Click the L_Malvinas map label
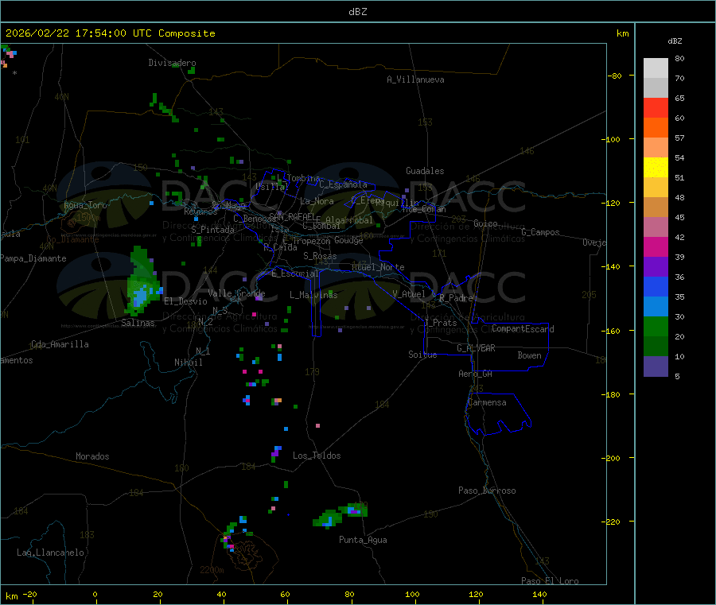 [313, 295]
